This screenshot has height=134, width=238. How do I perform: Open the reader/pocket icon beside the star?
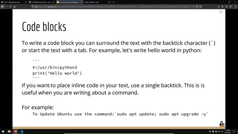(x=197, y=7)
